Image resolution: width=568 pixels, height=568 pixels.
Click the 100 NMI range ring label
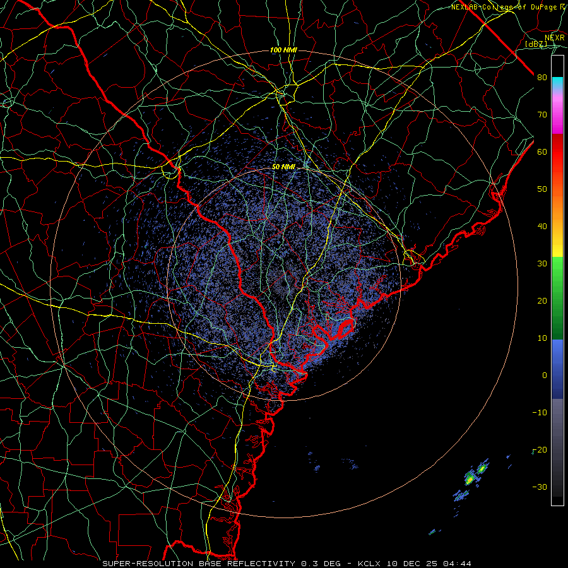[x=283, y=50]
